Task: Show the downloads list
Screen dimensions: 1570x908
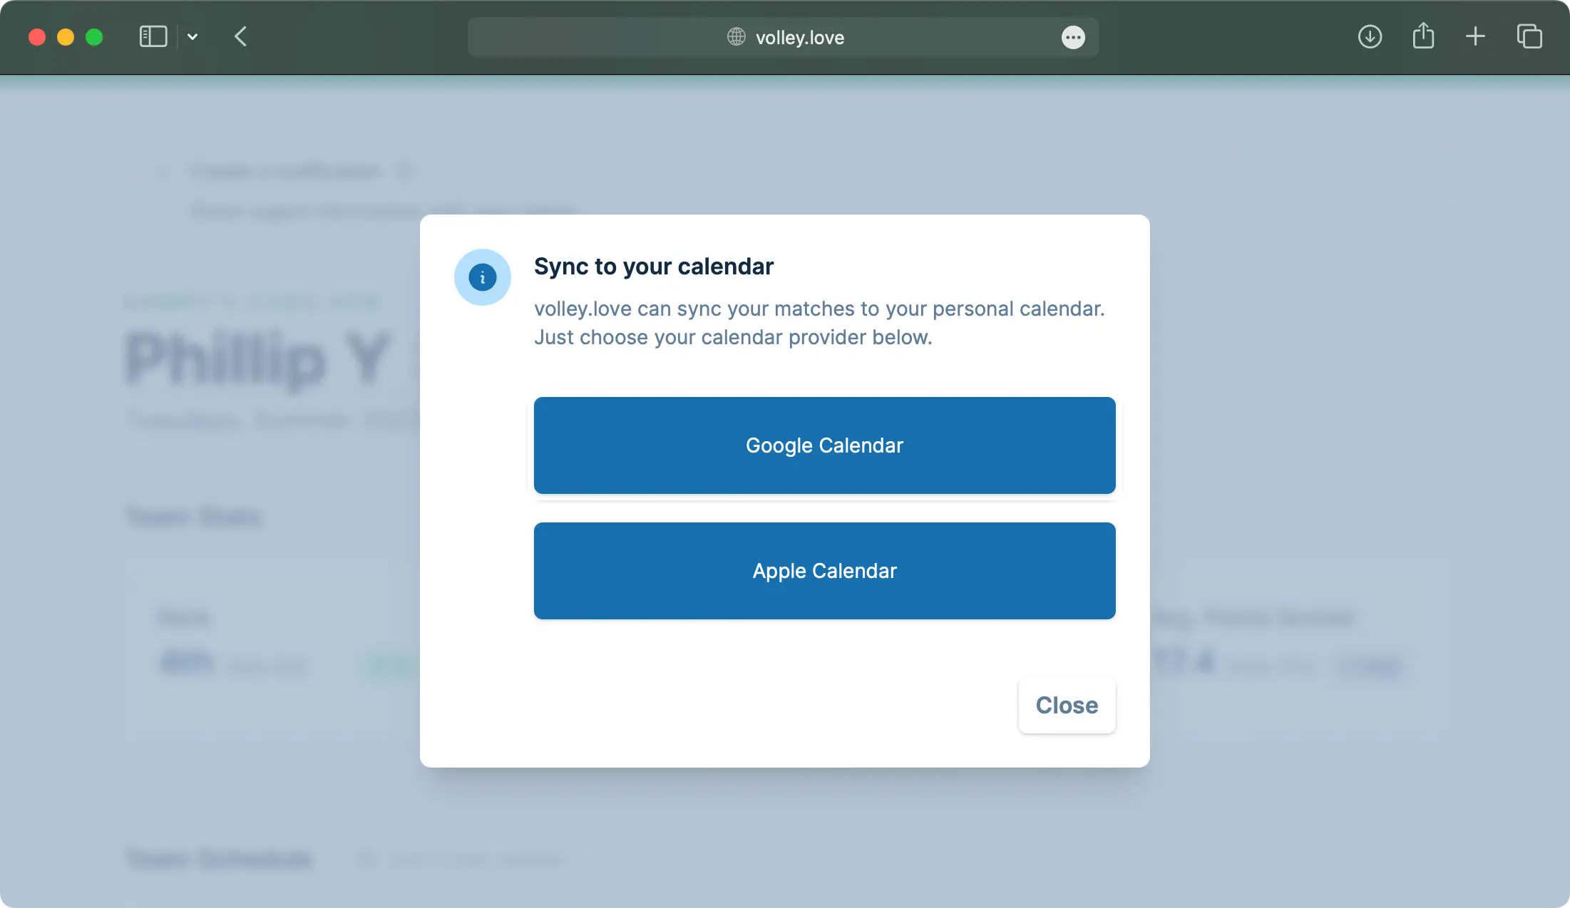Action: 1370,37
